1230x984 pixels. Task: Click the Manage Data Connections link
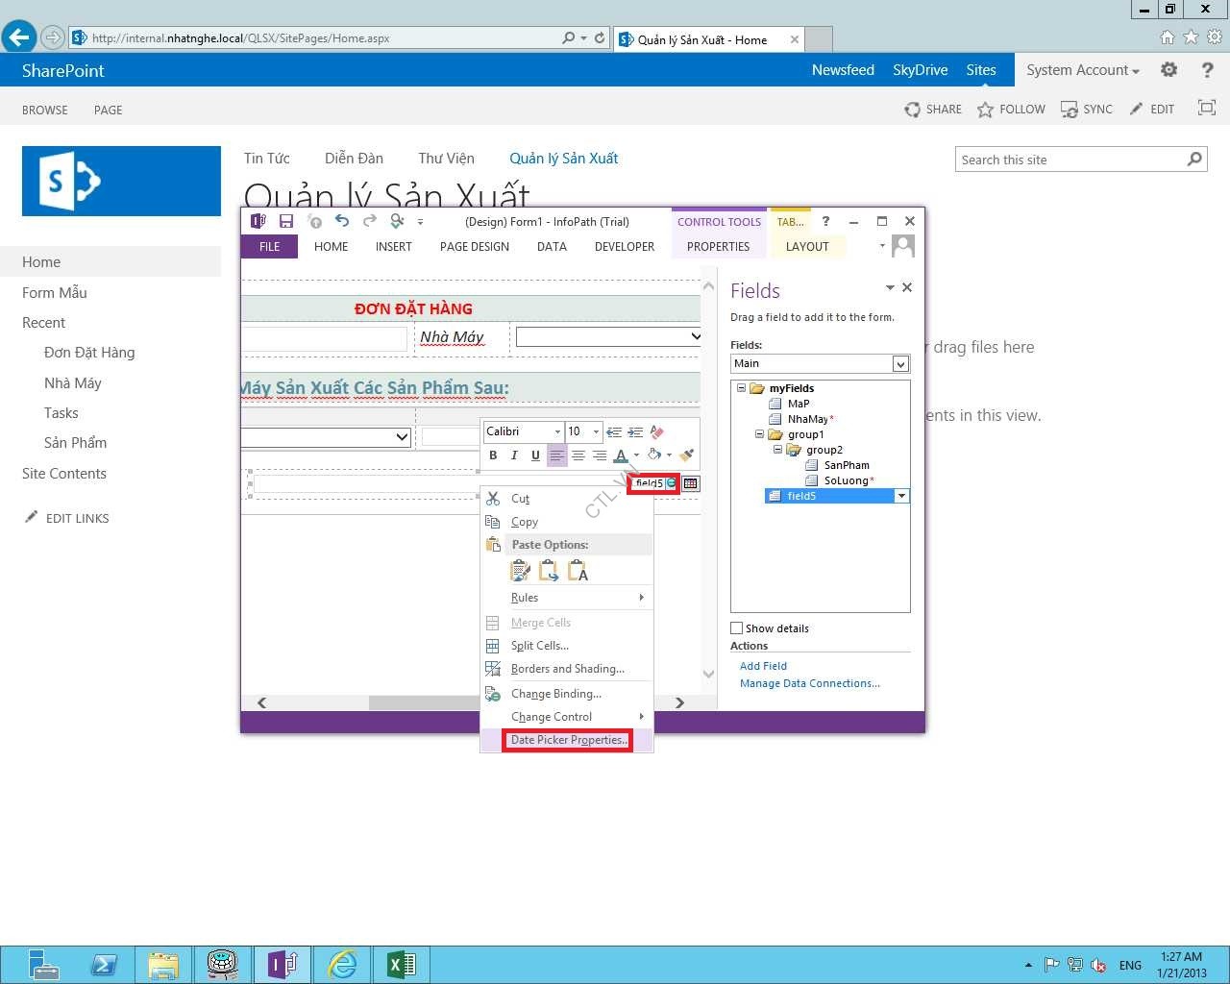click(809, 683)
